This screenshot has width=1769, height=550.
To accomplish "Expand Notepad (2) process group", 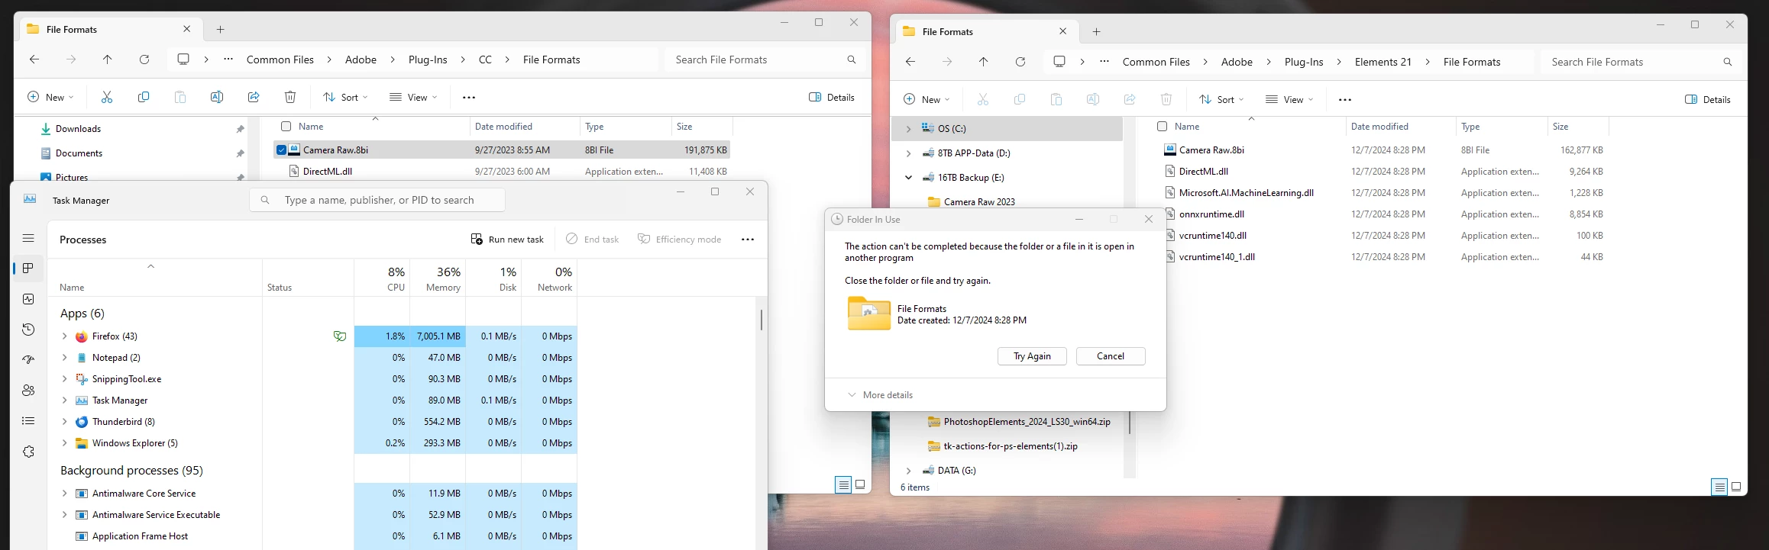I will click(x=65, y=358).
